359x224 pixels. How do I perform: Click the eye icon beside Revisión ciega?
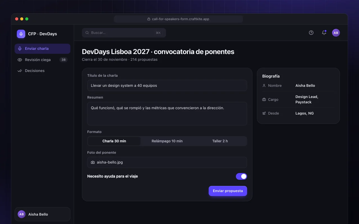[x=20, y=60]
